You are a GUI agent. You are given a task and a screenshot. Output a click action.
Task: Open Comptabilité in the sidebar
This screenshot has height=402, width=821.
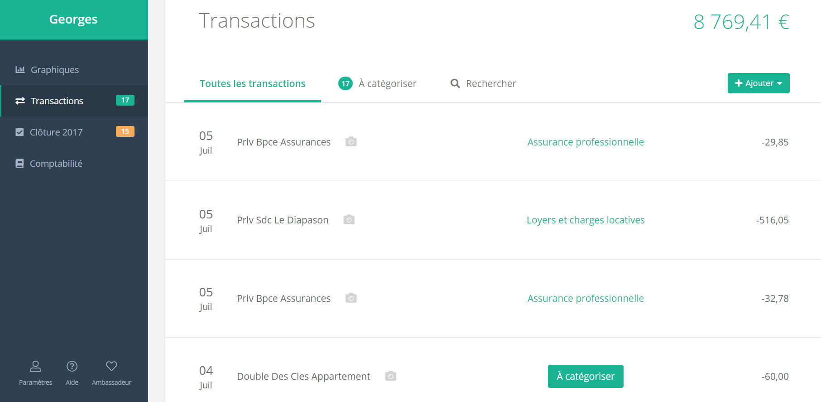74,163
